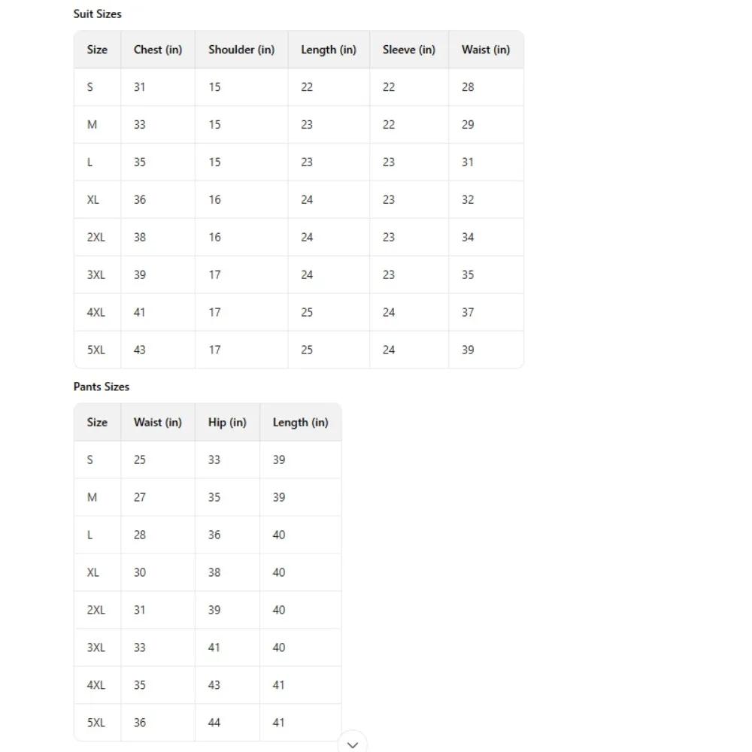752x752 pixels.
Task: Click the Shoulder (in) column header
Action: click(241, 50)
